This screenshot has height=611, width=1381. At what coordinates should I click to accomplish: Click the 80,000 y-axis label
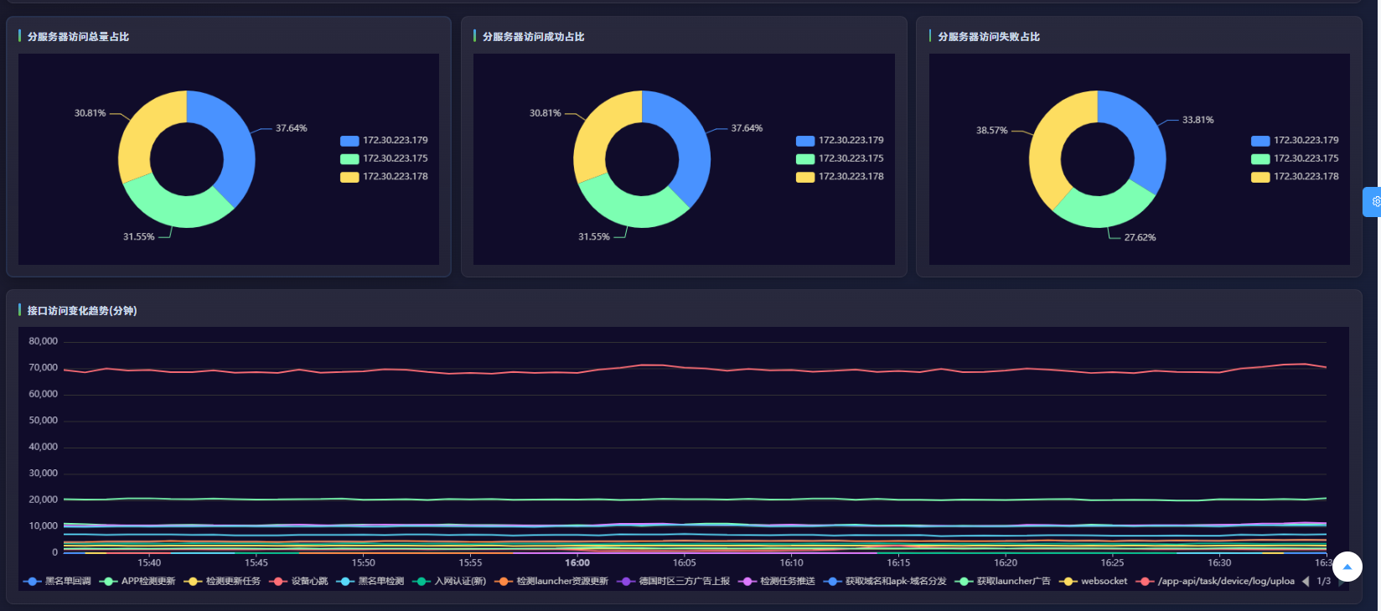pos(44,341)
